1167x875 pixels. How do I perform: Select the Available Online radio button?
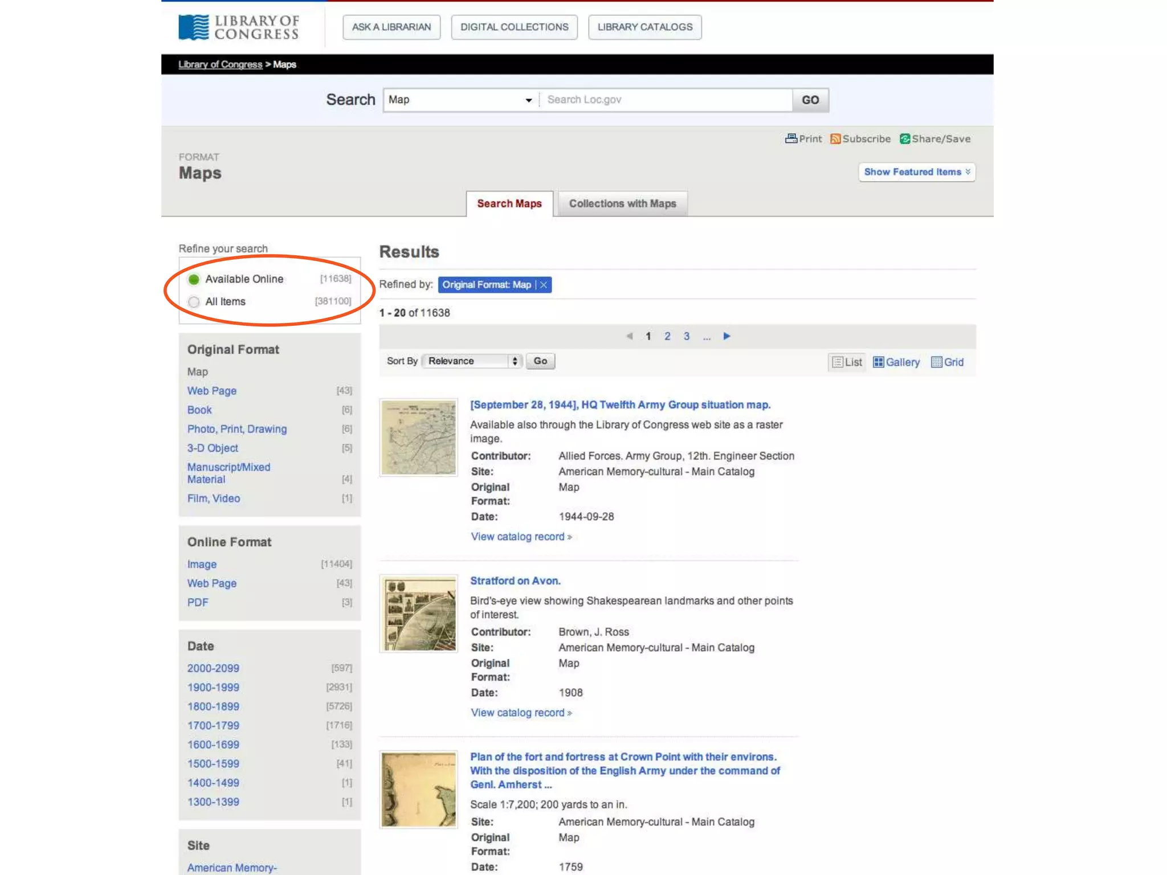pos(194,279)
